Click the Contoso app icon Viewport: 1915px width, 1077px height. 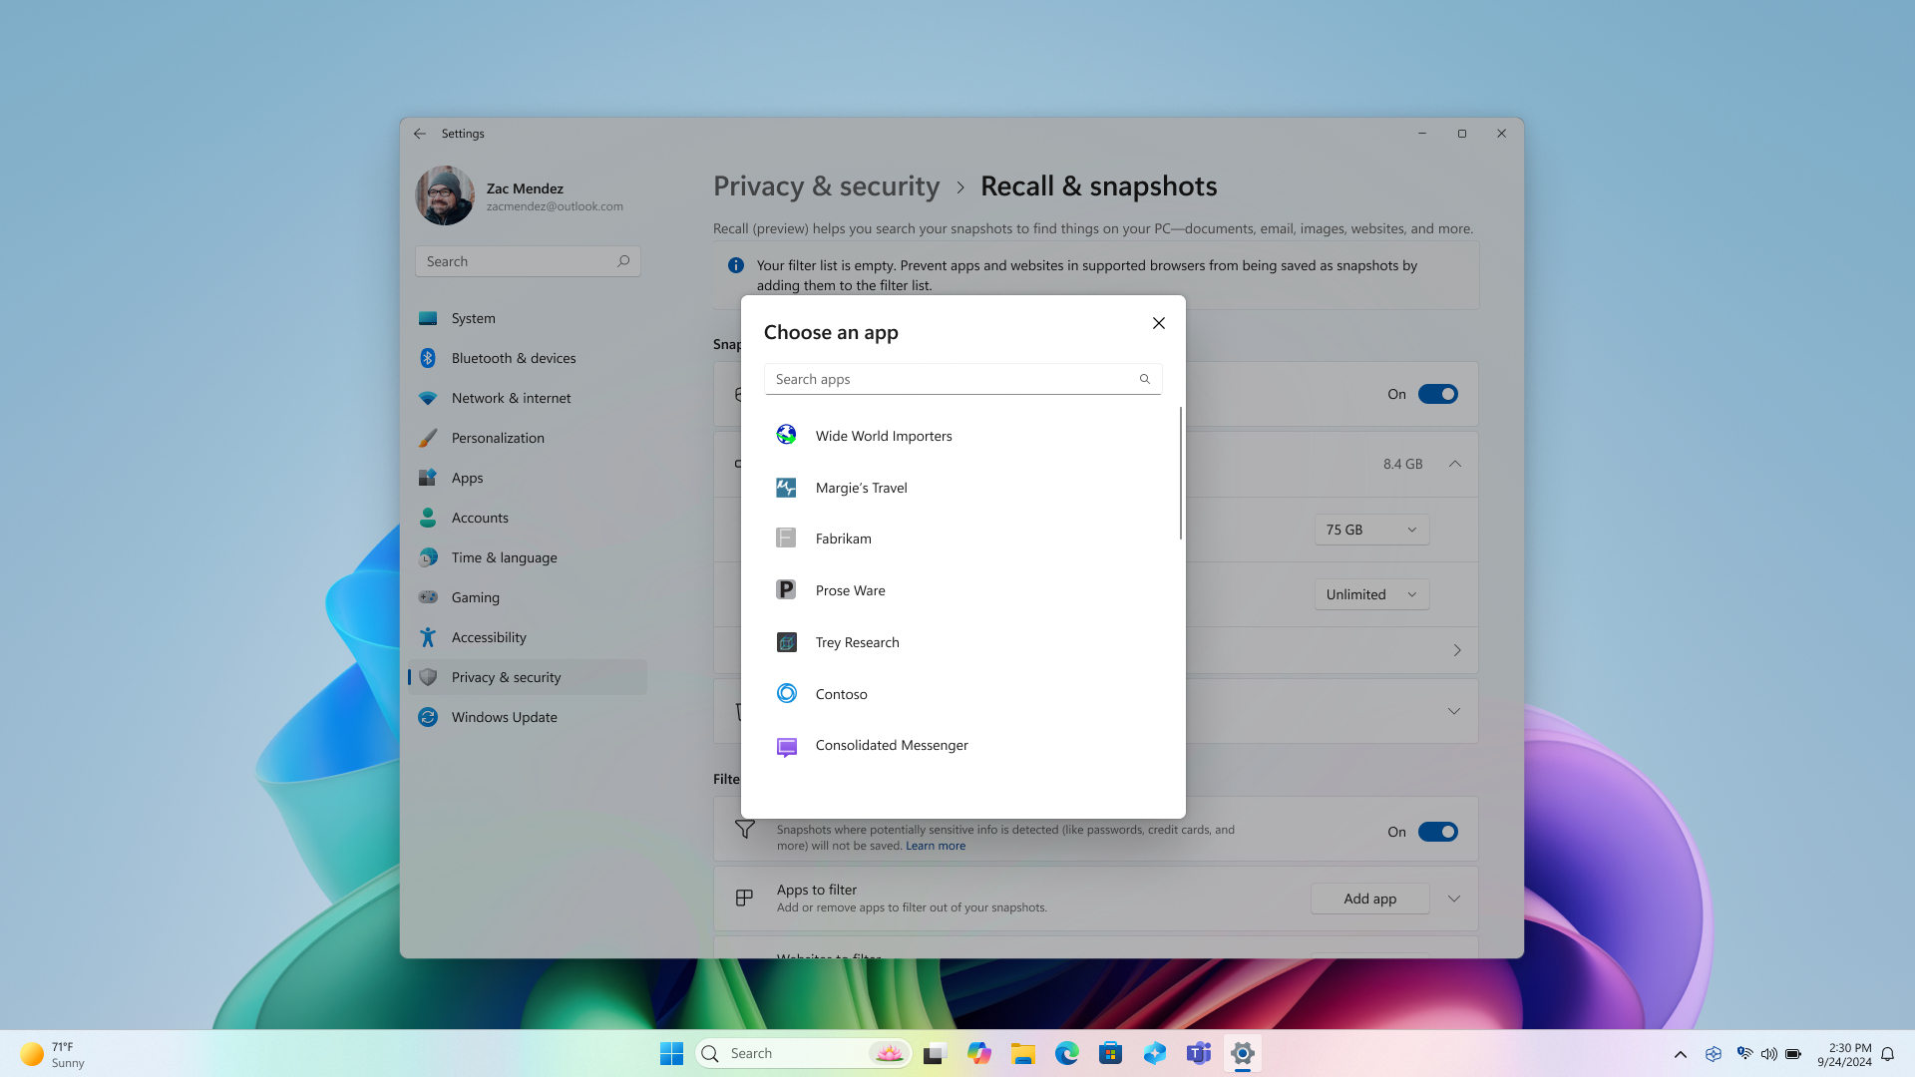click(785, 693)
